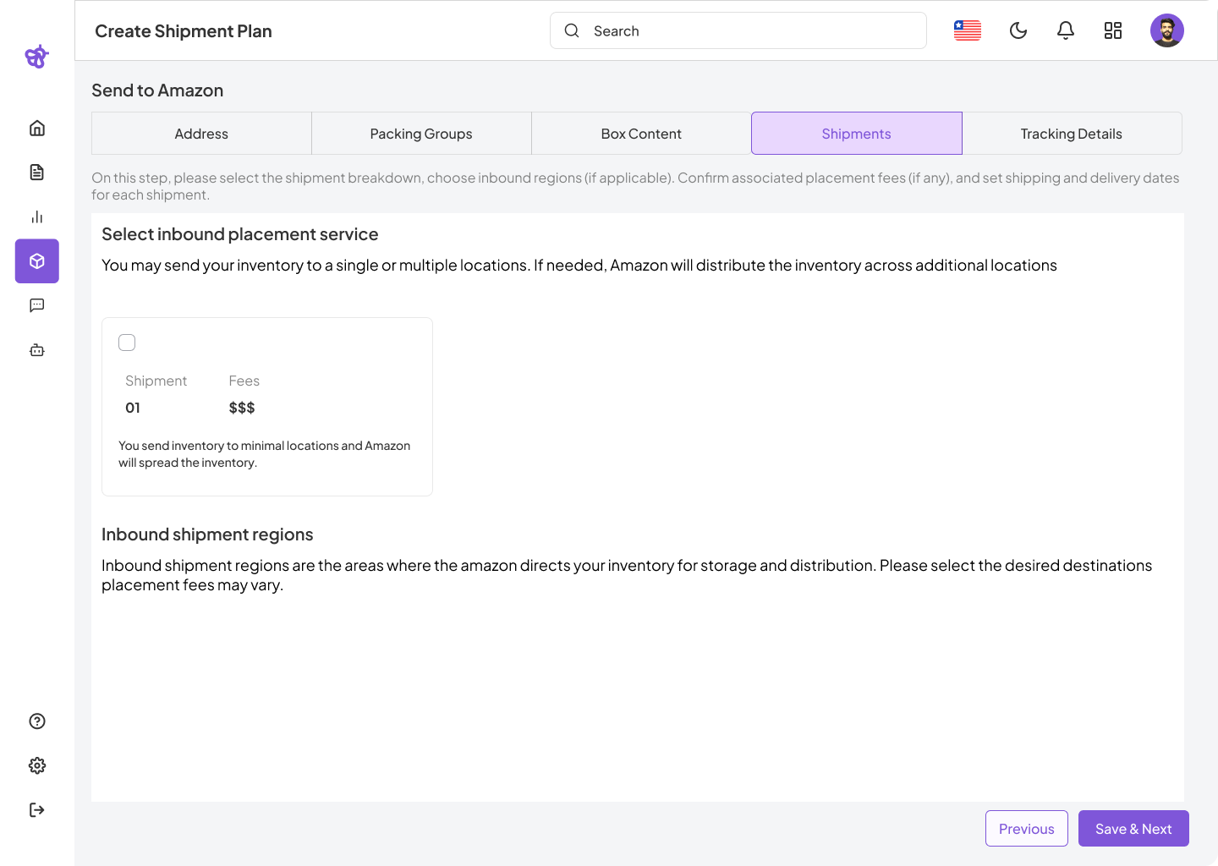Open the documents icon in the sidebar

coord(37,173)
